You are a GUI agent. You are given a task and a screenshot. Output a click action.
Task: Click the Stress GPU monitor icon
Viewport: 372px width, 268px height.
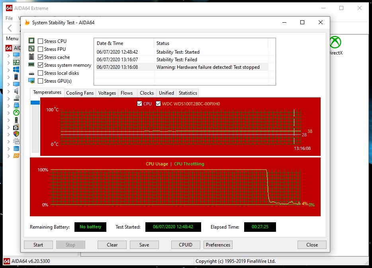tap(31, 81)
